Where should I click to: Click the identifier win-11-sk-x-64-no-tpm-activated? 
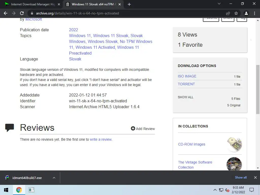point(98,101)
